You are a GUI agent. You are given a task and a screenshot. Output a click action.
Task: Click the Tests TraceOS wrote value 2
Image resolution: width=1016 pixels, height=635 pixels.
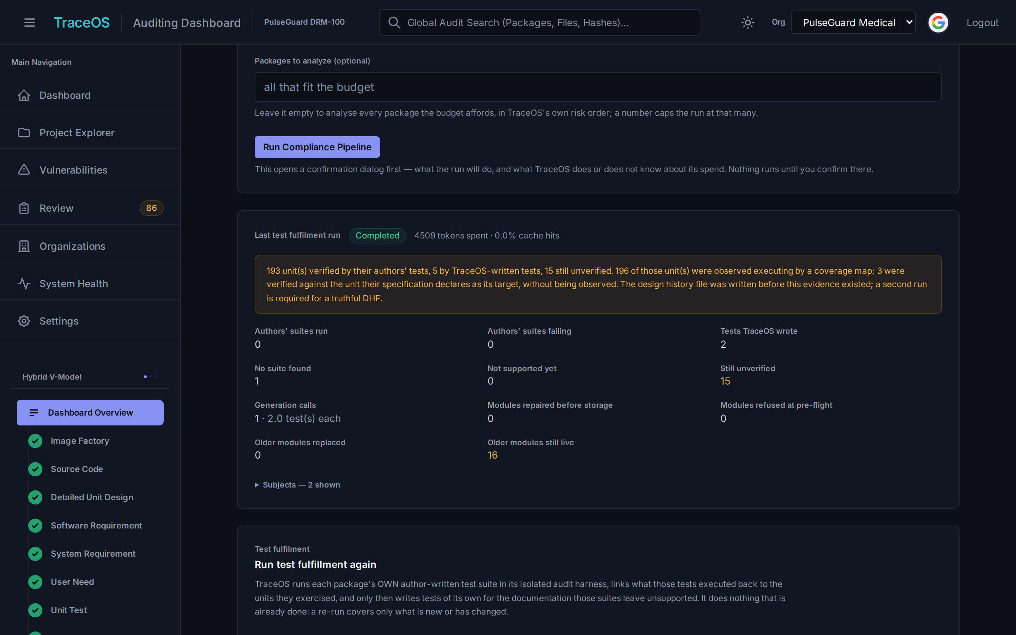click(723, 344)
